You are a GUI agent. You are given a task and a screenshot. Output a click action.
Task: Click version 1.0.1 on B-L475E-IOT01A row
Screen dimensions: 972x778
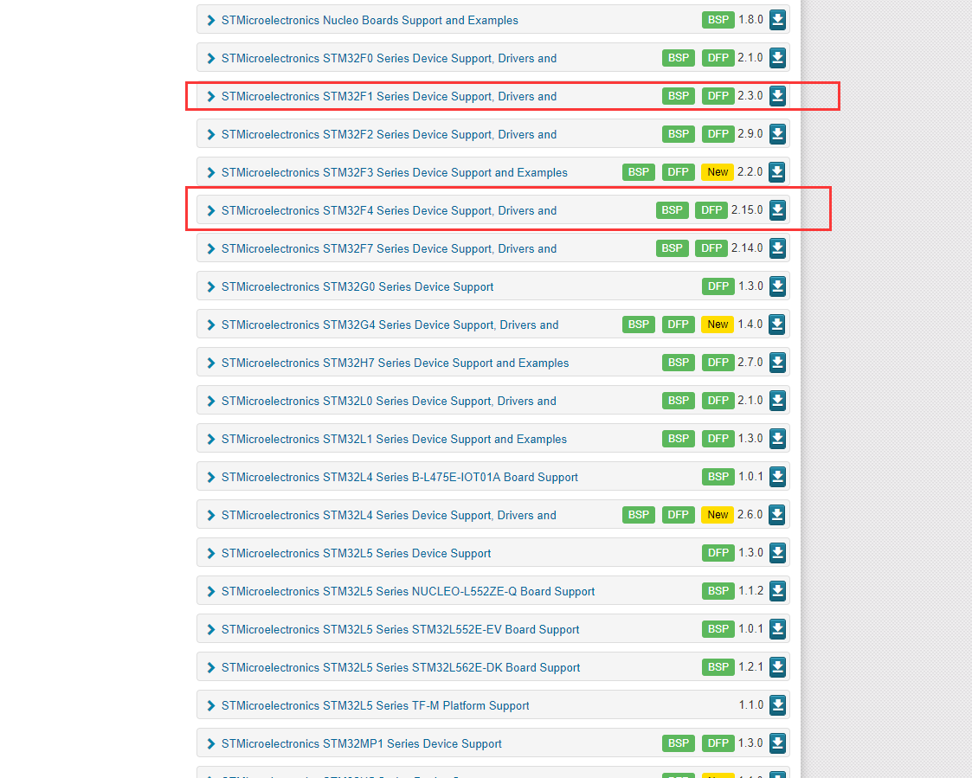point(750,477)
